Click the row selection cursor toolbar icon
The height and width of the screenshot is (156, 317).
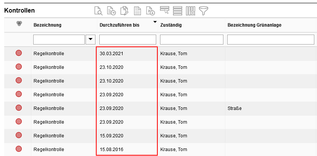tap(165, 11)
